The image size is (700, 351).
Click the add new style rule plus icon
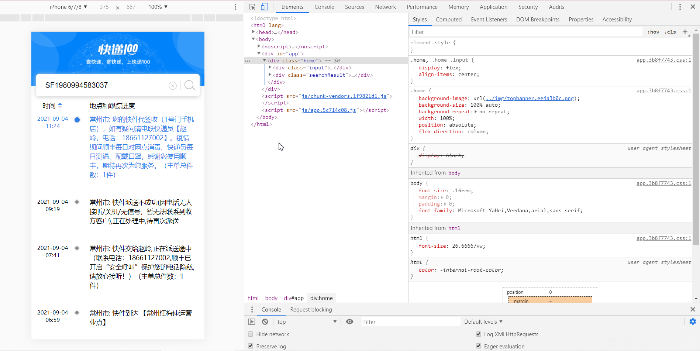[x=685, y=32]
